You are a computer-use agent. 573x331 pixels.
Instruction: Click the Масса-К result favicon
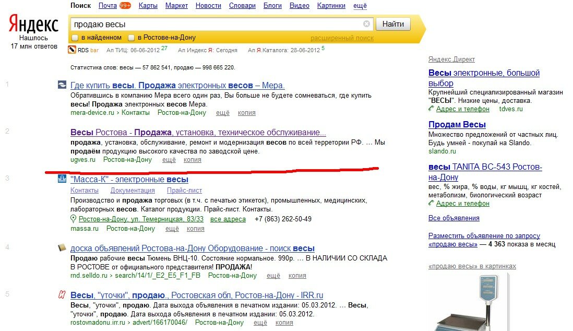62,179
